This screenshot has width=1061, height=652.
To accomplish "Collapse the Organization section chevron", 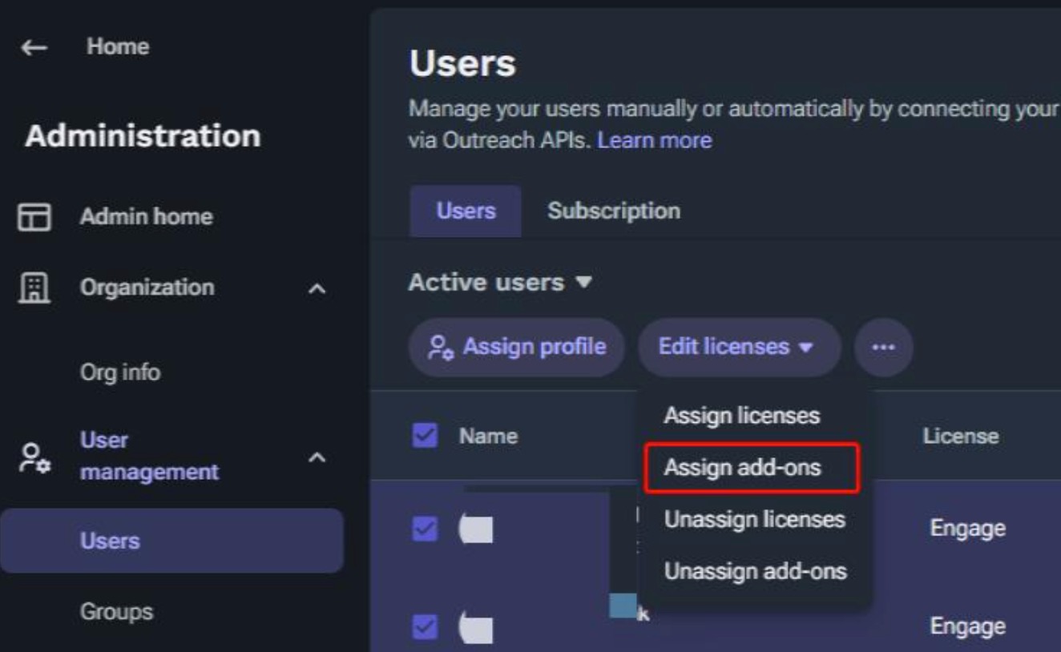I will pos(317,289).
